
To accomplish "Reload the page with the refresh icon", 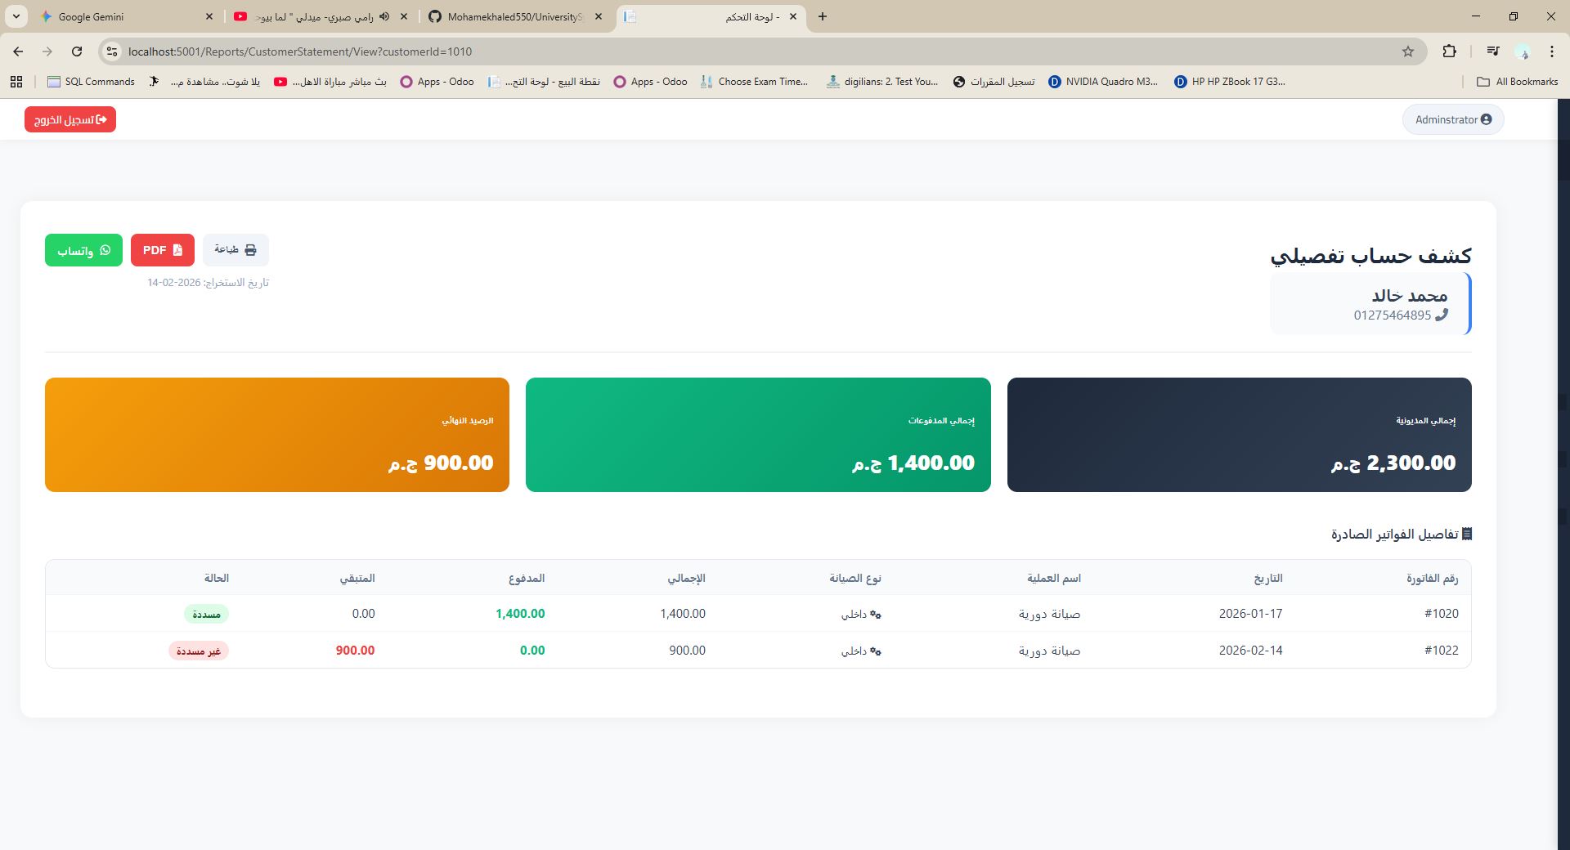I will tap(77, 51).
